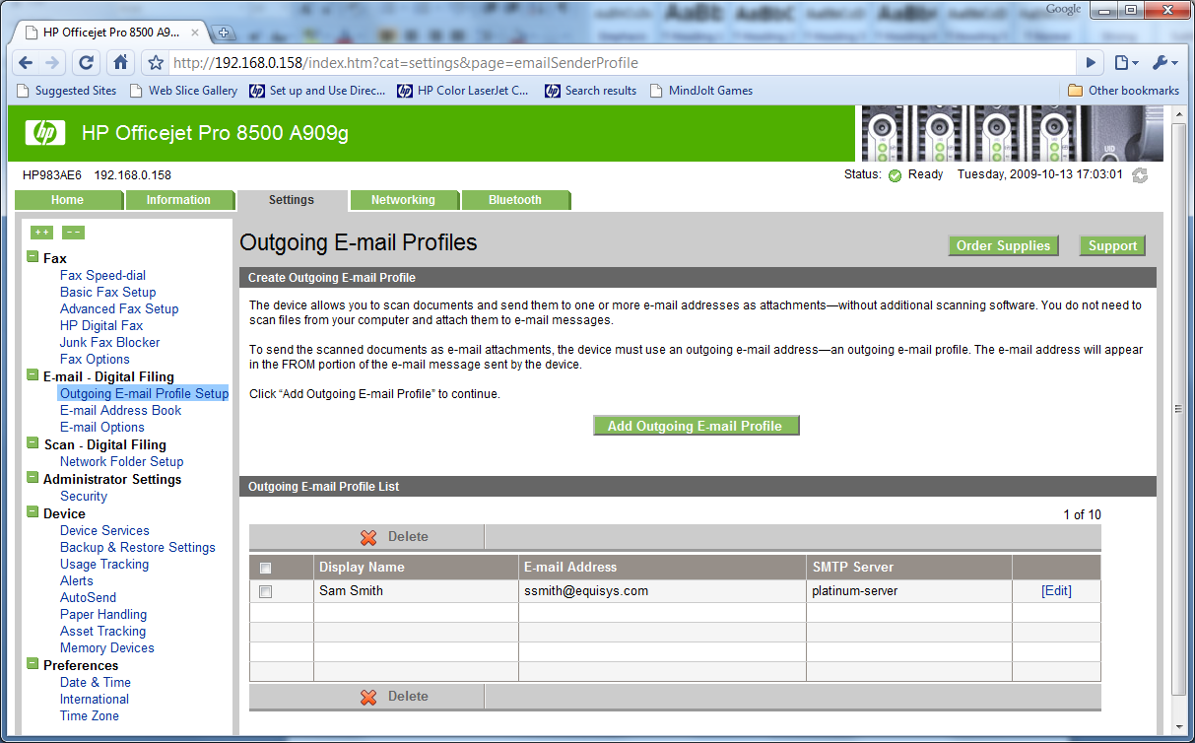Tick the select-all checkbox in table header
The height and width of the screenshot is (743, 1195).
[x=265, y=569]
